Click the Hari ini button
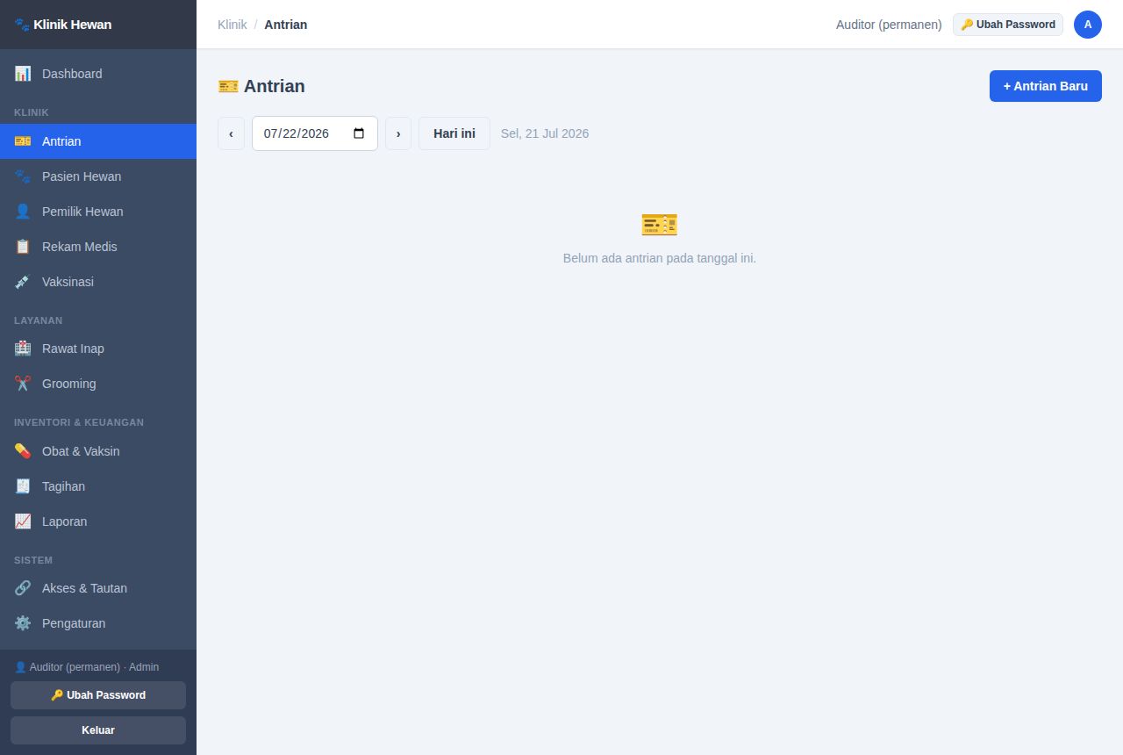This screenshot has height=755, width=1123. click(454, 133)
